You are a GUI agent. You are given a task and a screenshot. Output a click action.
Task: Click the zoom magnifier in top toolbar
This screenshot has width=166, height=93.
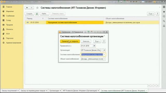click(140, 2)
